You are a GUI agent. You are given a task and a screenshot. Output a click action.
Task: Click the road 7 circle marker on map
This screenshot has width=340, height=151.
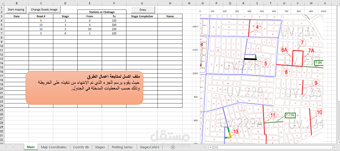(x=302, y=43)
